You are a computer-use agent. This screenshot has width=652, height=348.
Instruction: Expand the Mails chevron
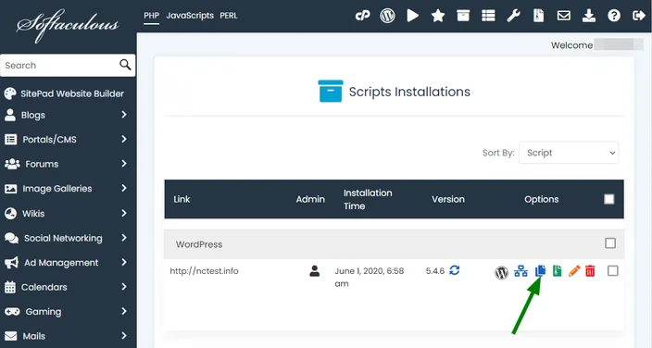click(124, 336)
